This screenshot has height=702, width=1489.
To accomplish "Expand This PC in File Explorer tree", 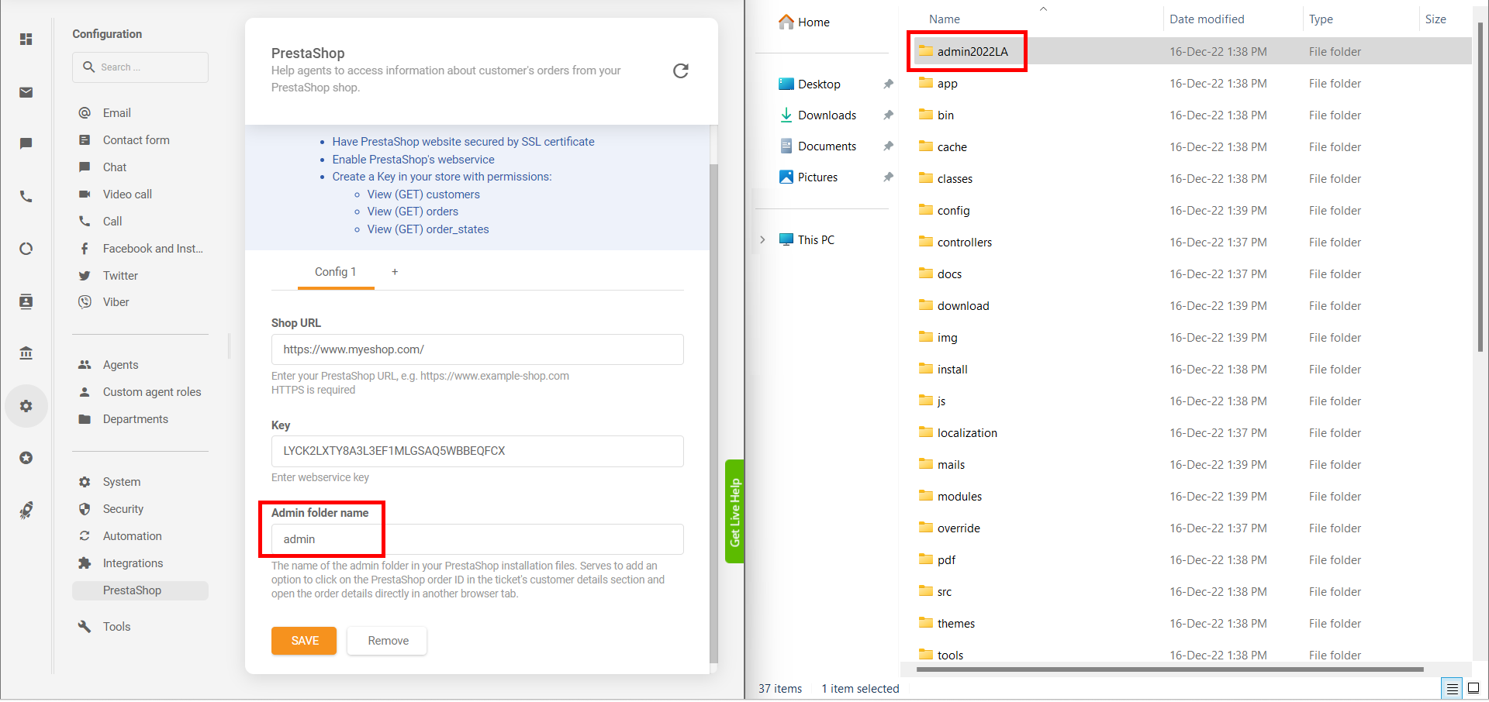I will (763, 240).
